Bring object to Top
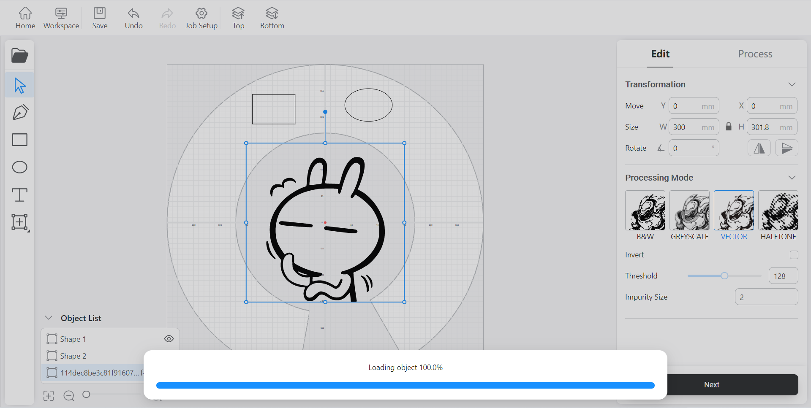This screenshot has height=408, width=811. (238, 19)
